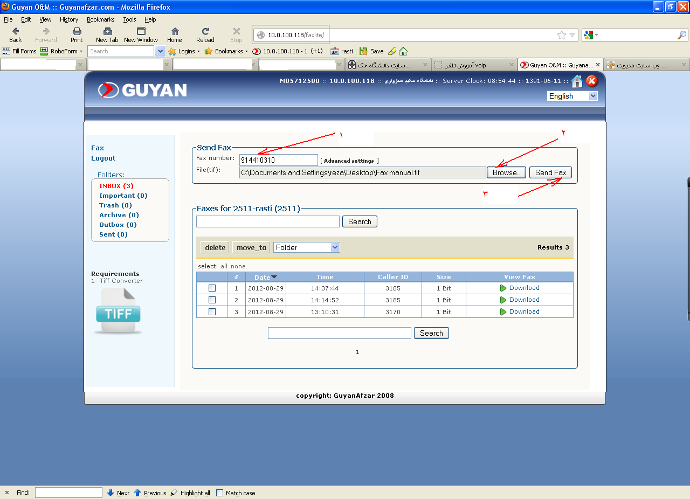Click the green house icon in RoboForm bar

click(403, 51)
